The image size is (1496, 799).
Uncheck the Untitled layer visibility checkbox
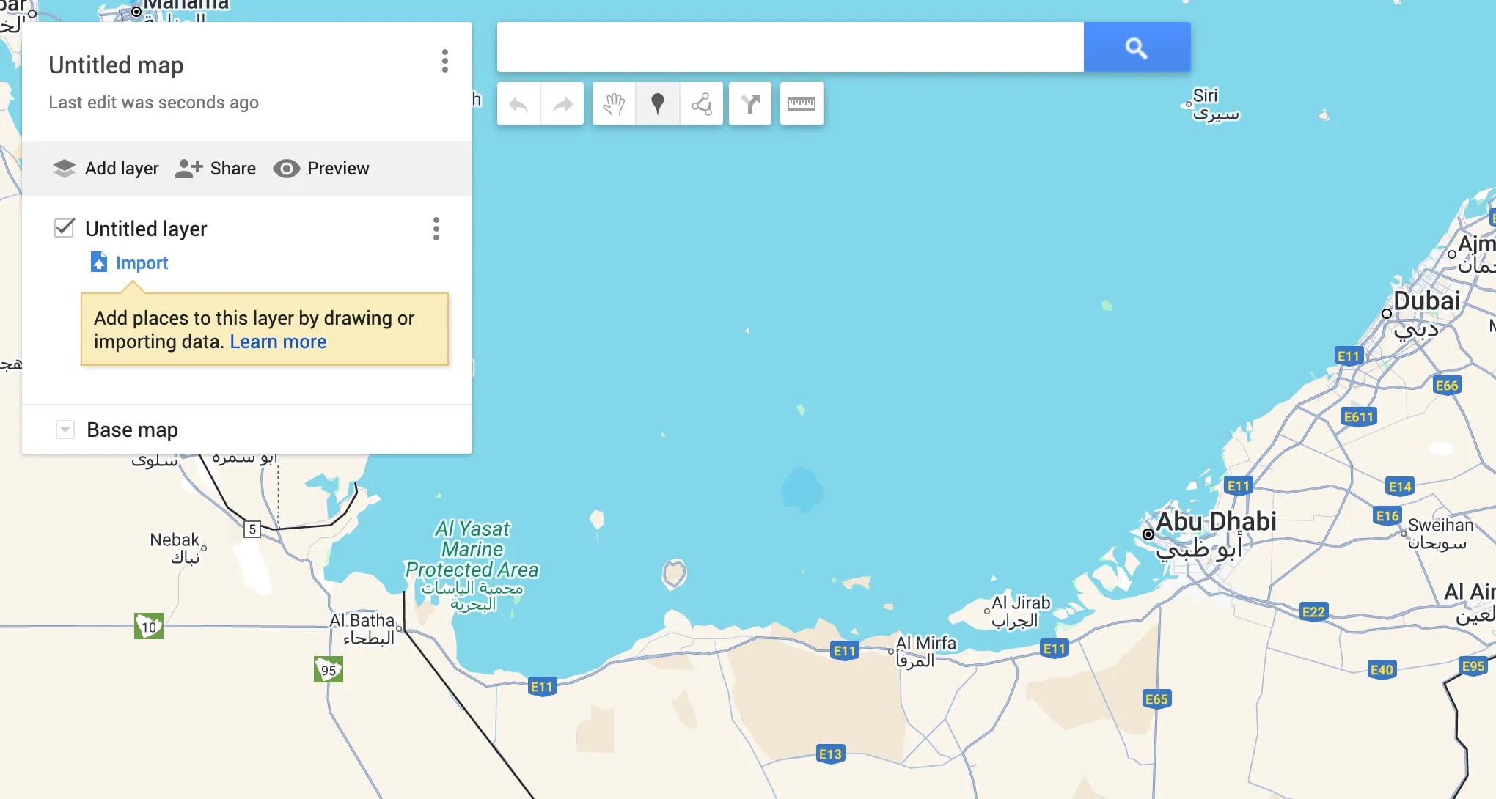click(x=65, y=227)
